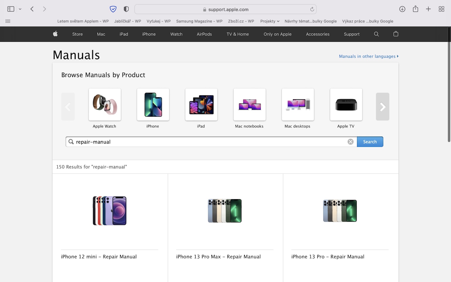Image resolution: width=451 pixels, height=282 pixels.
Task: Open the sidebar options dropdown arrow
Action: (x=20, y=9)
